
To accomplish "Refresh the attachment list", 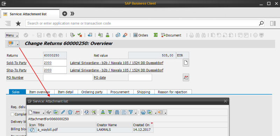I will 86,112.
